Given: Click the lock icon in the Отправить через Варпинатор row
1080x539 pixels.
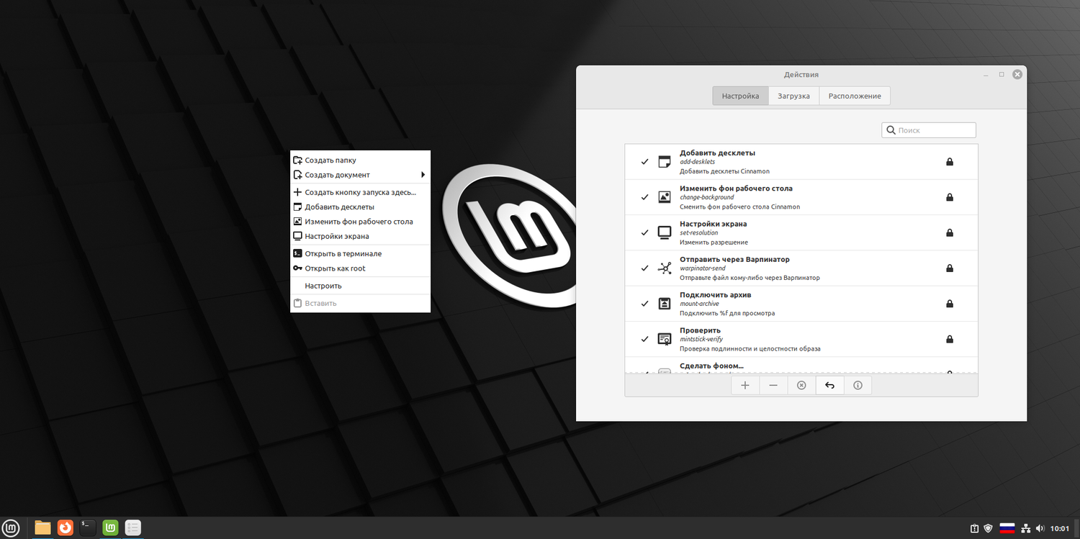Looking at the screenshot, I should pyautogui.click(x=950, y=268).
